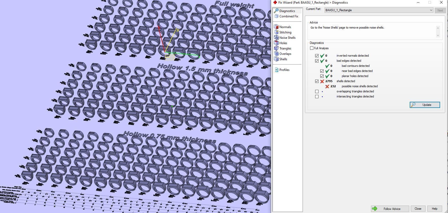Click the '232' noise shells count
The width and height of the screenshot is (448, 213).
(333, 86)
